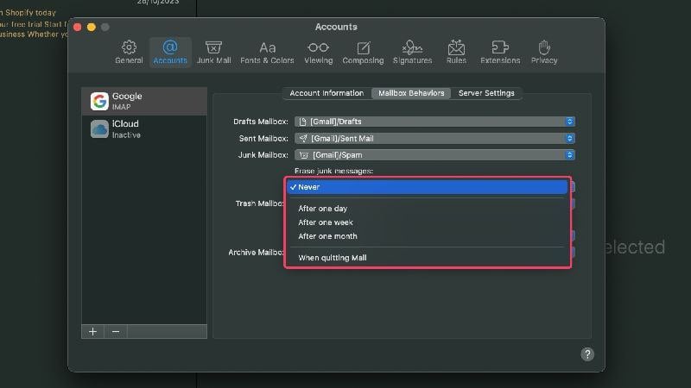
Task: Open the General preferences pane
Action: coord(129,52)
